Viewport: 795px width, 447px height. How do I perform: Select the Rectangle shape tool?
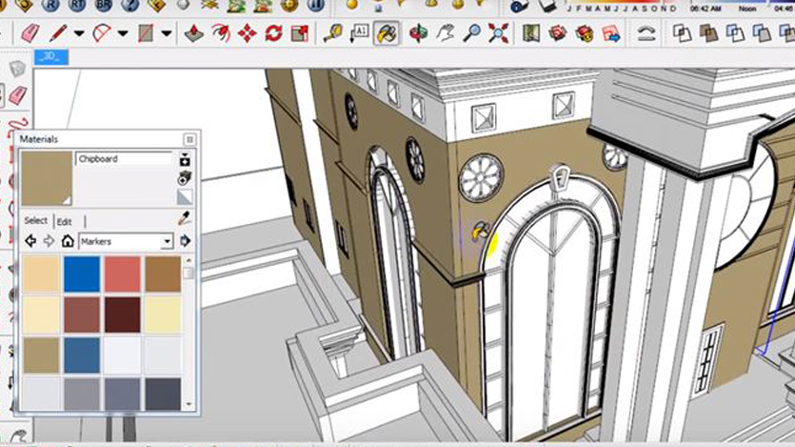click(x=146, y=33)
